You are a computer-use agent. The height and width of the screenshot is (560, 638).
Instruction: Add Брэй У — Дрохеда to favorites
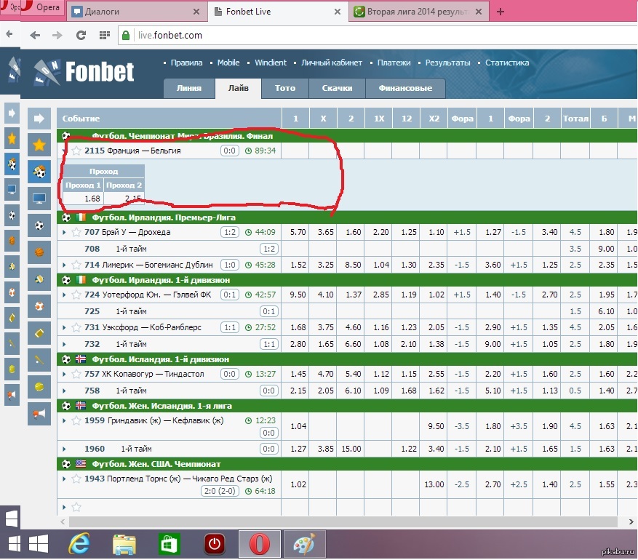coord(76,232)
